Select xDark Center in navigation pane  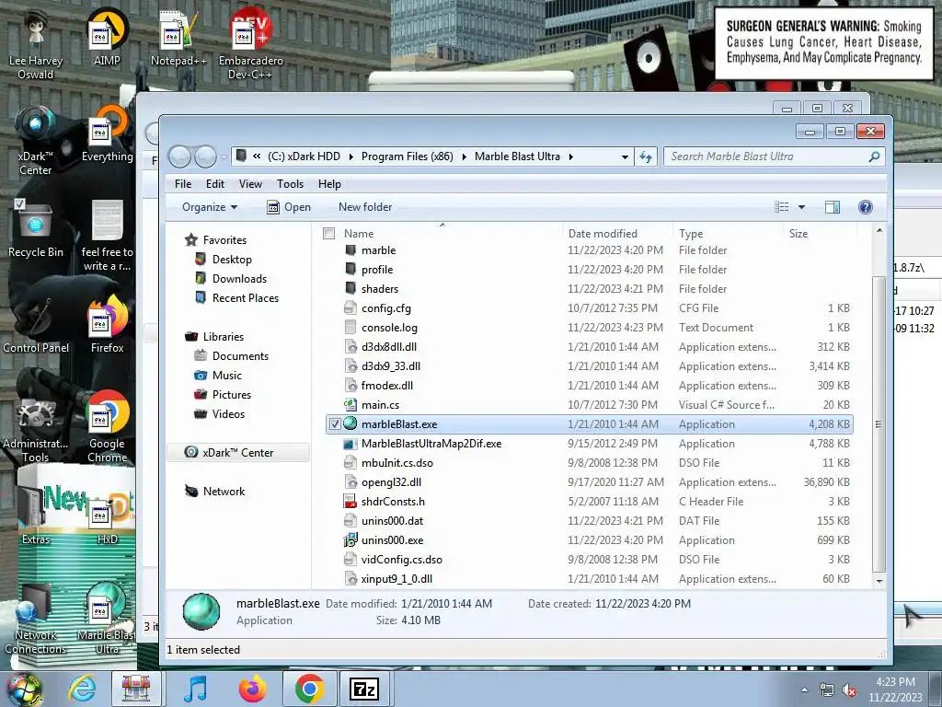tap(238, 453)
